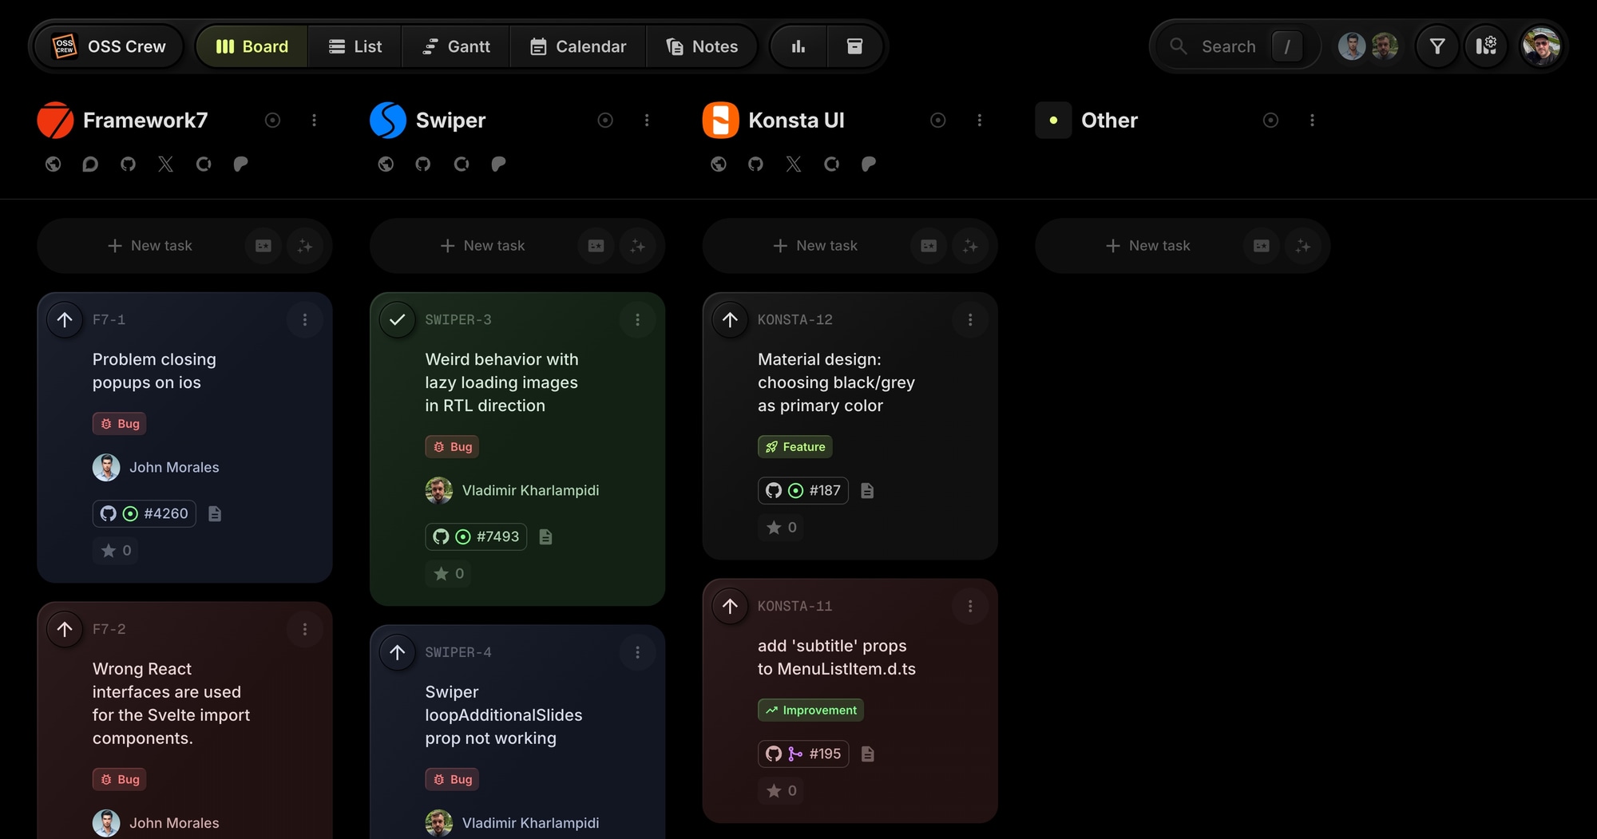The width and height of the screenshot is (1597, 839).
Task: Click the website globe icon under Framework7
Action: (x=53, y=164)
